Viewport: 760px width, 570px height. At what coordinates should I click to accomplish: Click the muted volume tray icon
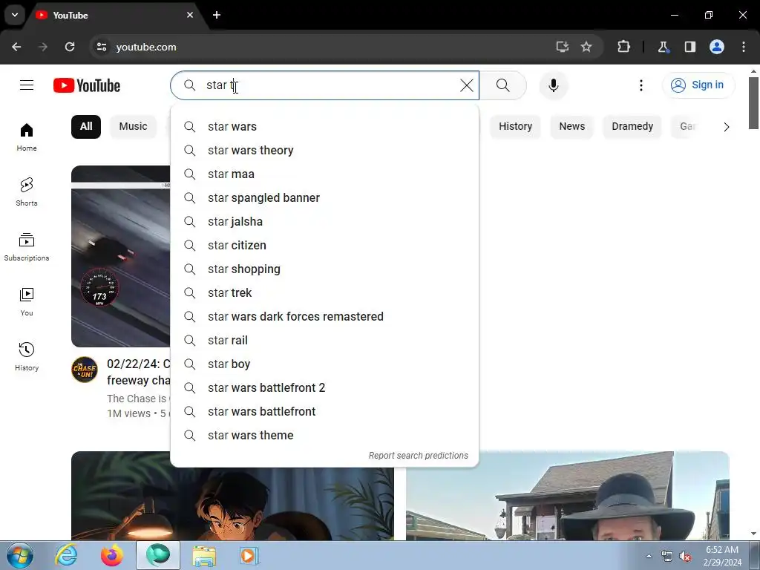click(685, 557)
